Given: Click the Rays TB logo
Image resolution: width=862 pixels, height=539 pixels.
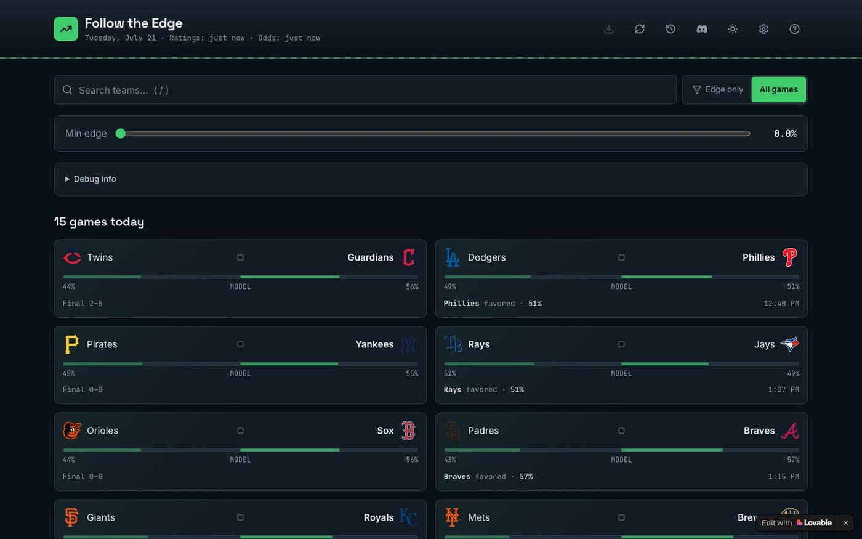Looking at the screenshot, I should point(453,344).
